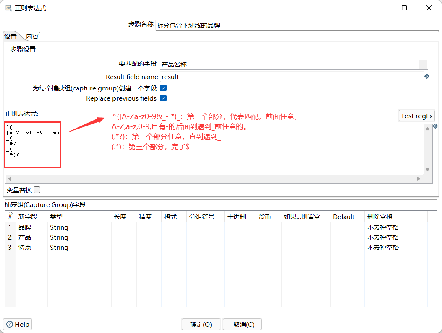Click the 格式 column header
Viewport: 442px width, 333px height.
click(174, 217)
